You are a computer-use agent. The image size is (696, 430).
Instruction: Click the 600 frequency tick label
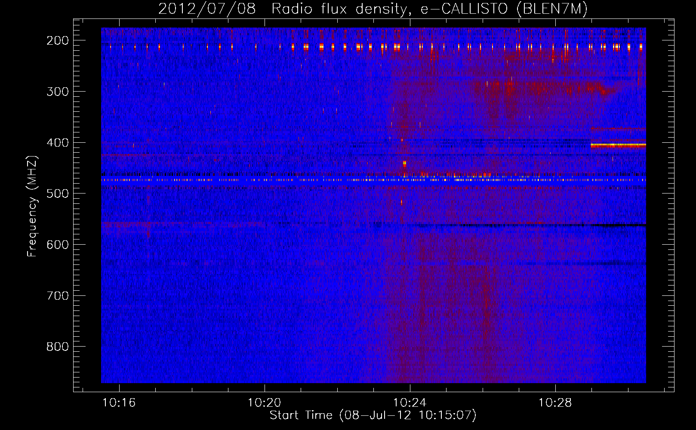[58, 245]
